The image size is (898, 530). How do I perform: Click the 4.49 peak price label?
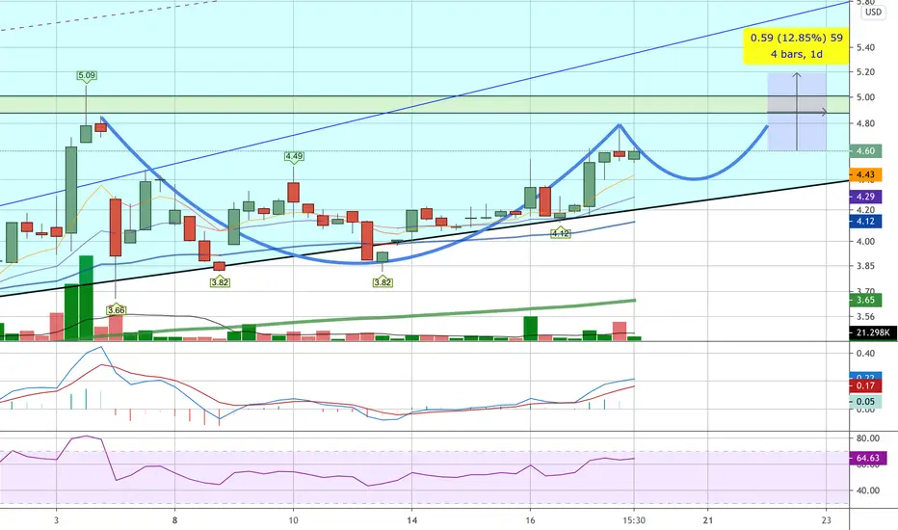point(294,156)
